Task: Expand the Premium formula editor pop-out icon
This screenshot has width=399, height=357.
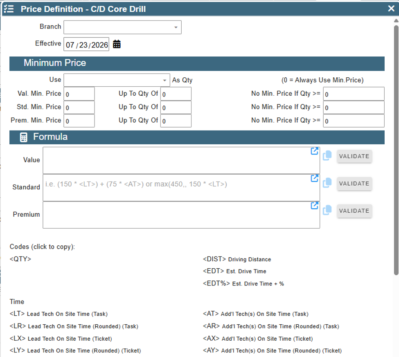Action: pyautogui.click(x=315, y=205)
